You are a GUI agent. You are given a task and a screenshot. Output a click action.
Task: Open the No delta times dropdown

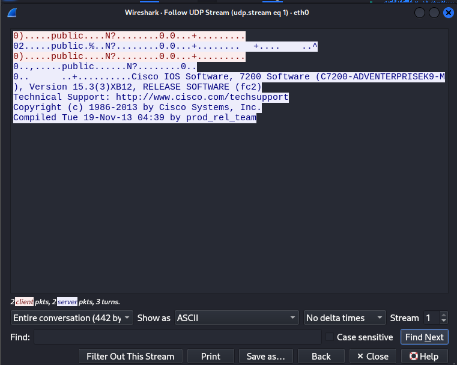coord(345,317)
